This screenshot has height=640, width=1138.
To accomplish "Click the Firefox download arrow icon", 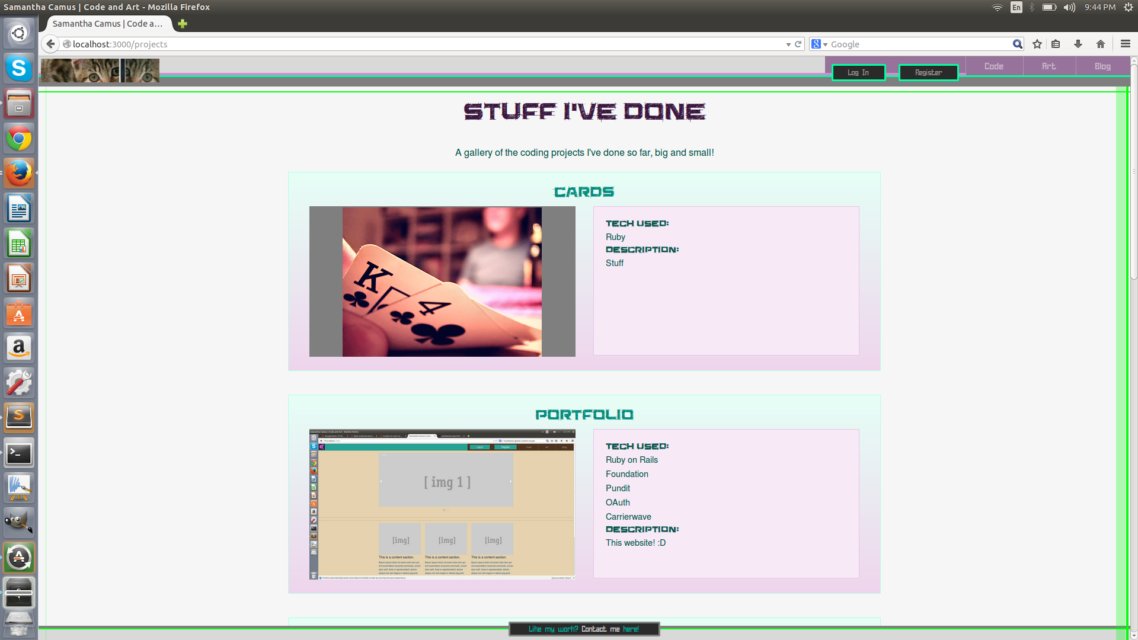I will pyautogui.click(x=1079, y=44).
